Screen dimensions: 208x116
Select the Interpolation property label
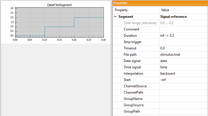point(133,74)
